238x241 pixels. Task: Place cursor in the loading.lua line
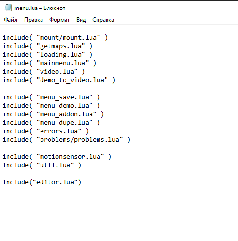[x=48, y=55]
